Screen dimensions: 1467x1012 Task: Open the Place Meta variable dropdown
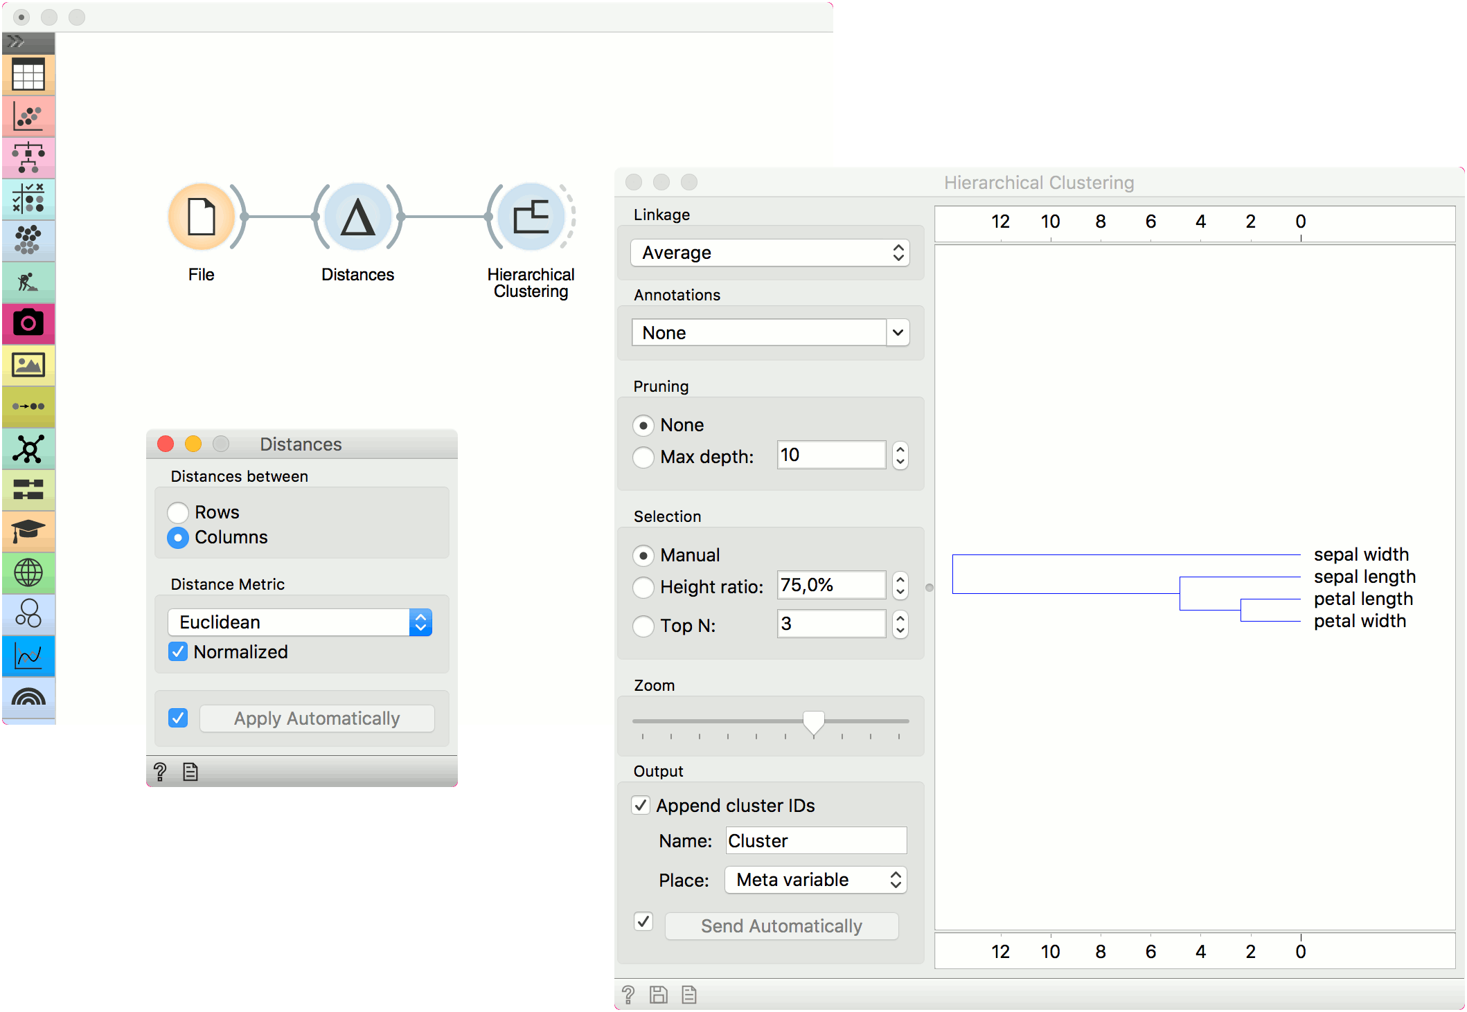[x=815, y=880]
